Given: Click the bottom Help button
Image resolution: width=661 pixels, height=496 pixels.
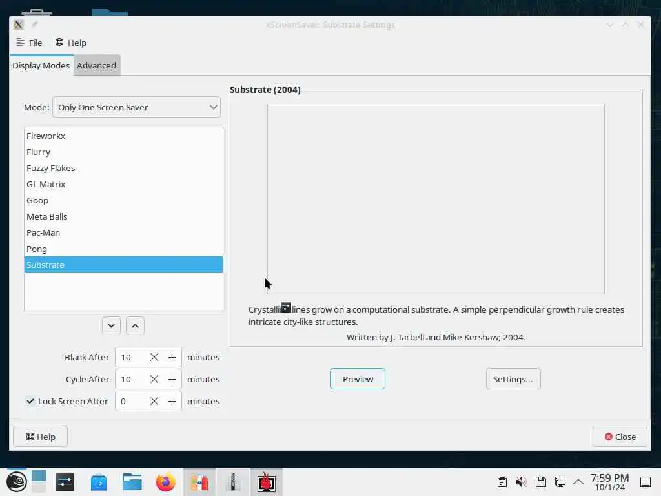Looking at the screenshot, I should click(x=41, y=437).
